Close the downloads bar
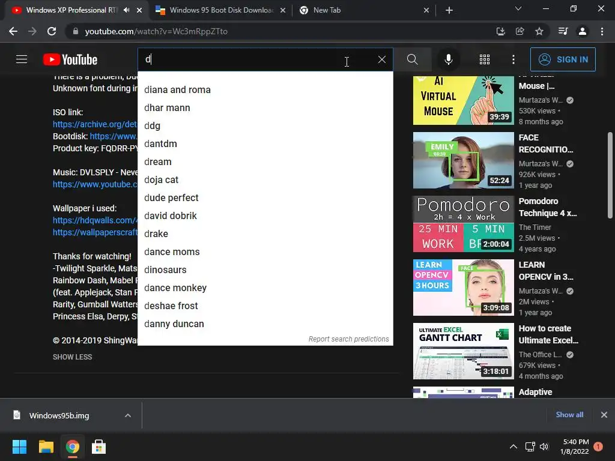The image size is (615, 461). (604, 415)
